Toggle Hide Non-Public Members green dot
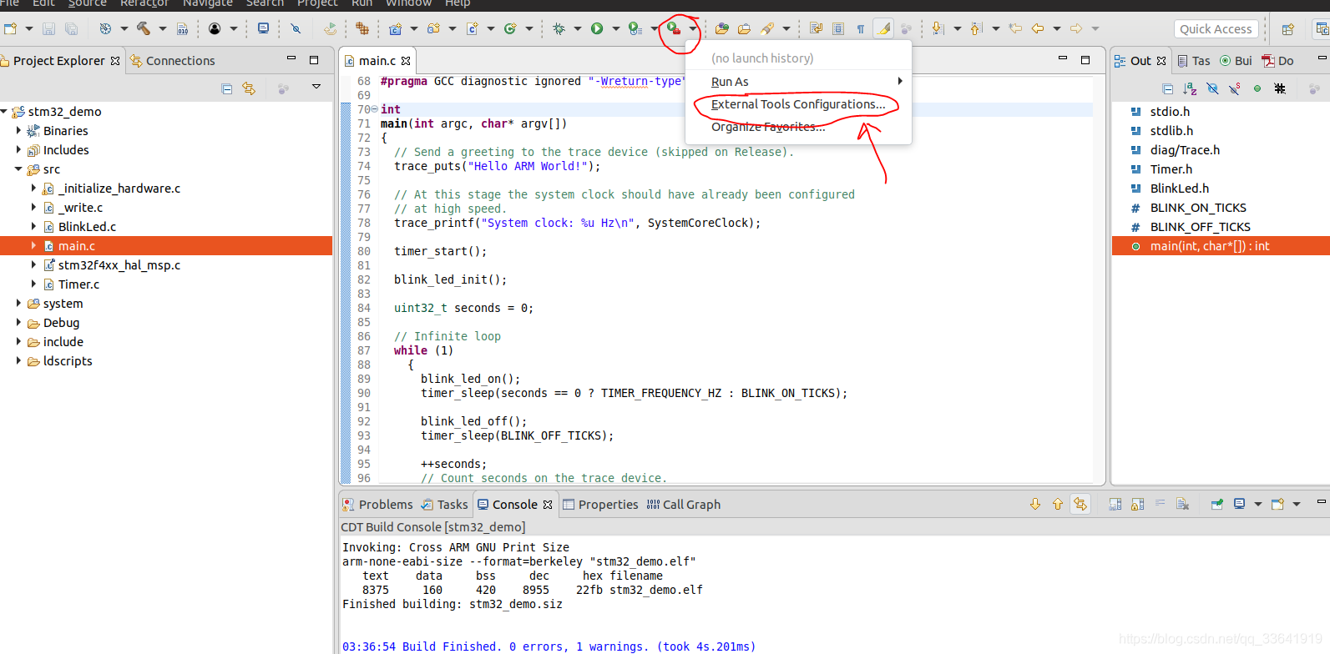 coord(1257,88)
